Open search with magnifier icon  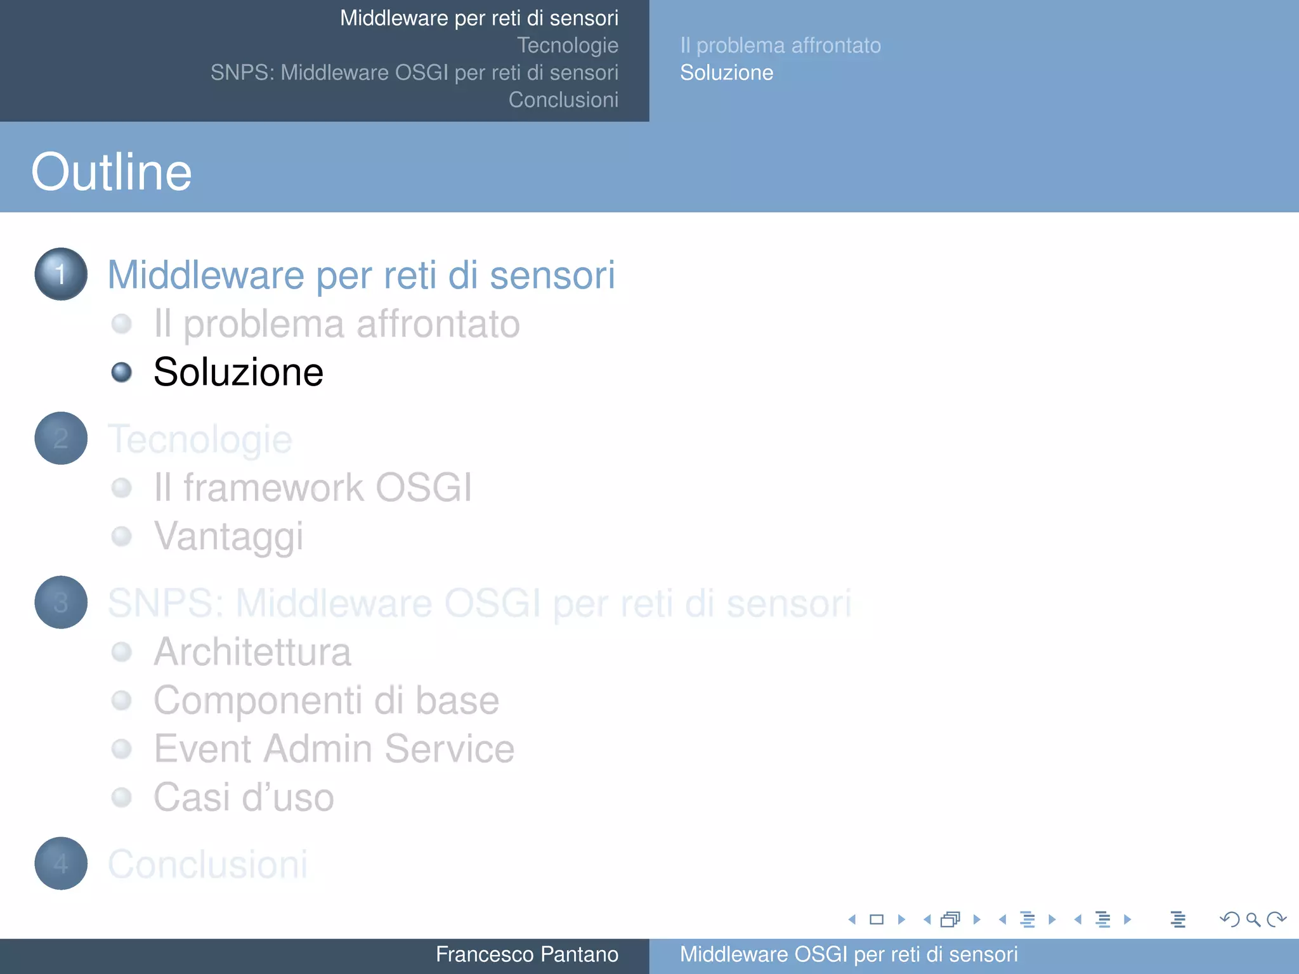1253,919
